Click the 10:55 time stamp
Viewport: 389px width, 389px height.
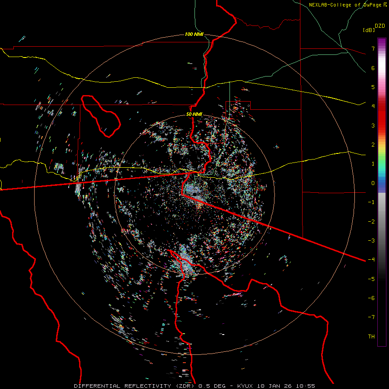click(x=305, y=386)
